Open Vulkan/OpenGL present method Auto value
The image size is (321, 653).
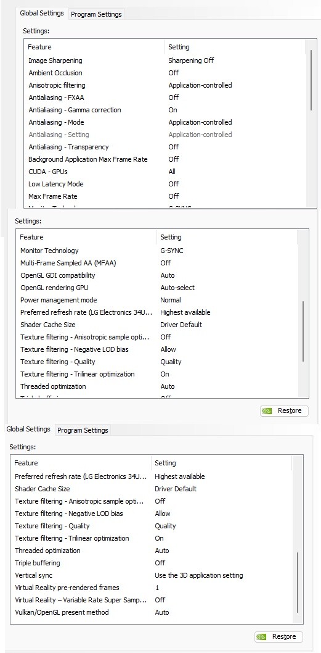[x=162, y=612]
